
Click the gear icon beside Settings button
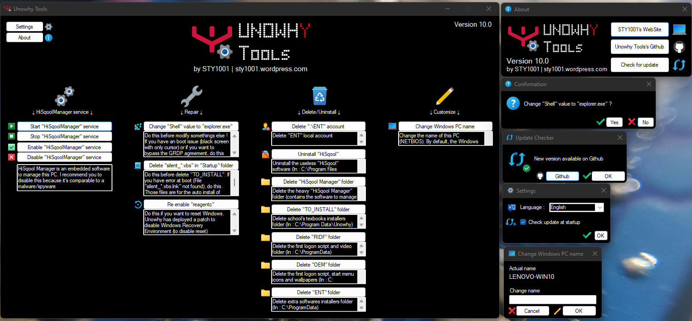(x=49, y=27)
